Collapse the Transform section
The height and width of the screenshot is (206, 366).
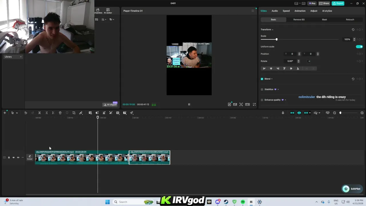[x=272, y=30]
